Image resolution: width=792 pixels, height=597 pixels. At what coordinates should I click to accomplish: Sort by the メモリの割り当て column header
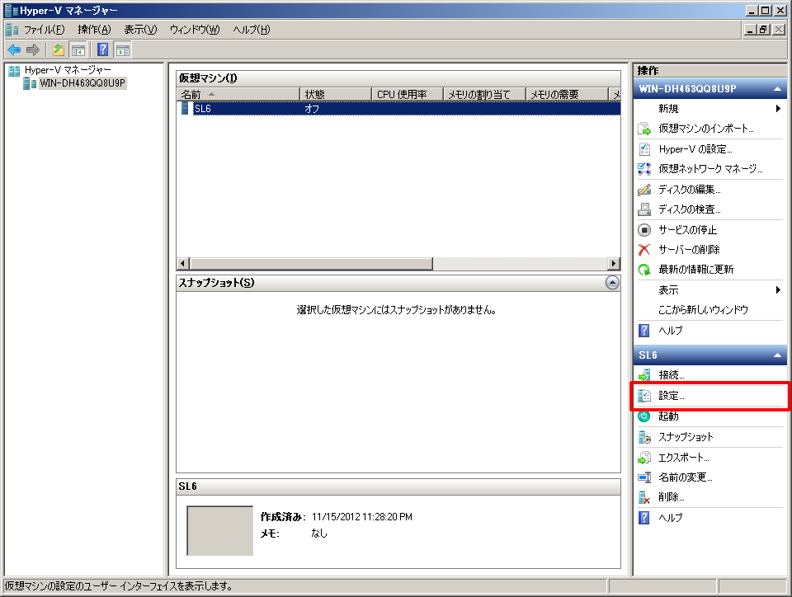click(x=485, y=94)
